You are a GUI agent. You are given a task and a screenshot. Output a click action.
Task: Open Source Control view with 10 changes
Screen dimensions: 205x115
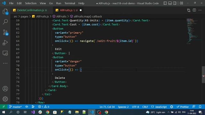(x=5, y=32)
